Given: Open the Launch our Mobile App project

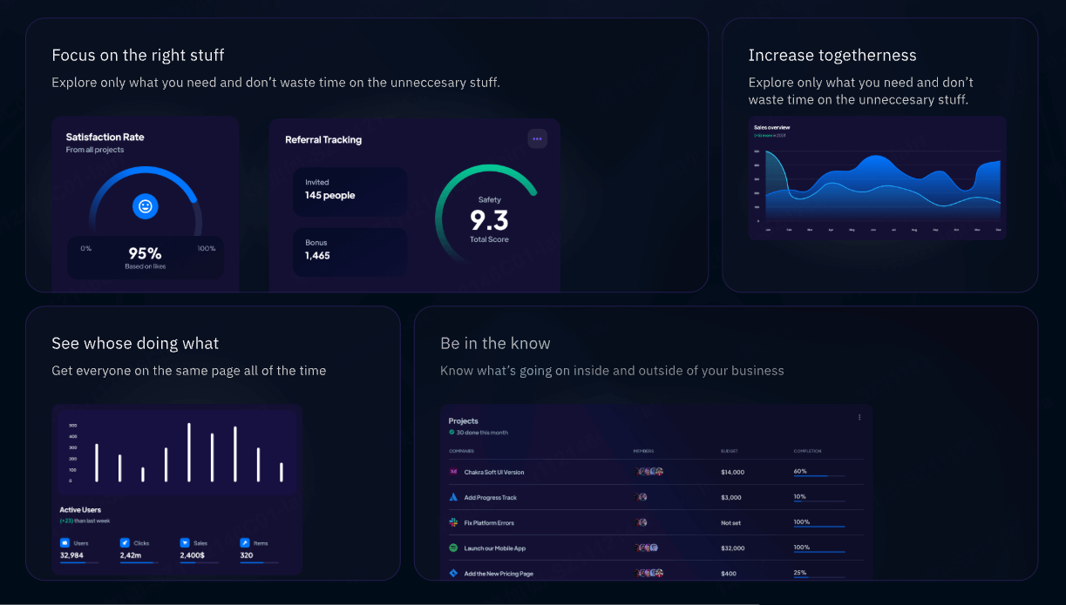Looking at the screenshot, I should coord(494,548).
